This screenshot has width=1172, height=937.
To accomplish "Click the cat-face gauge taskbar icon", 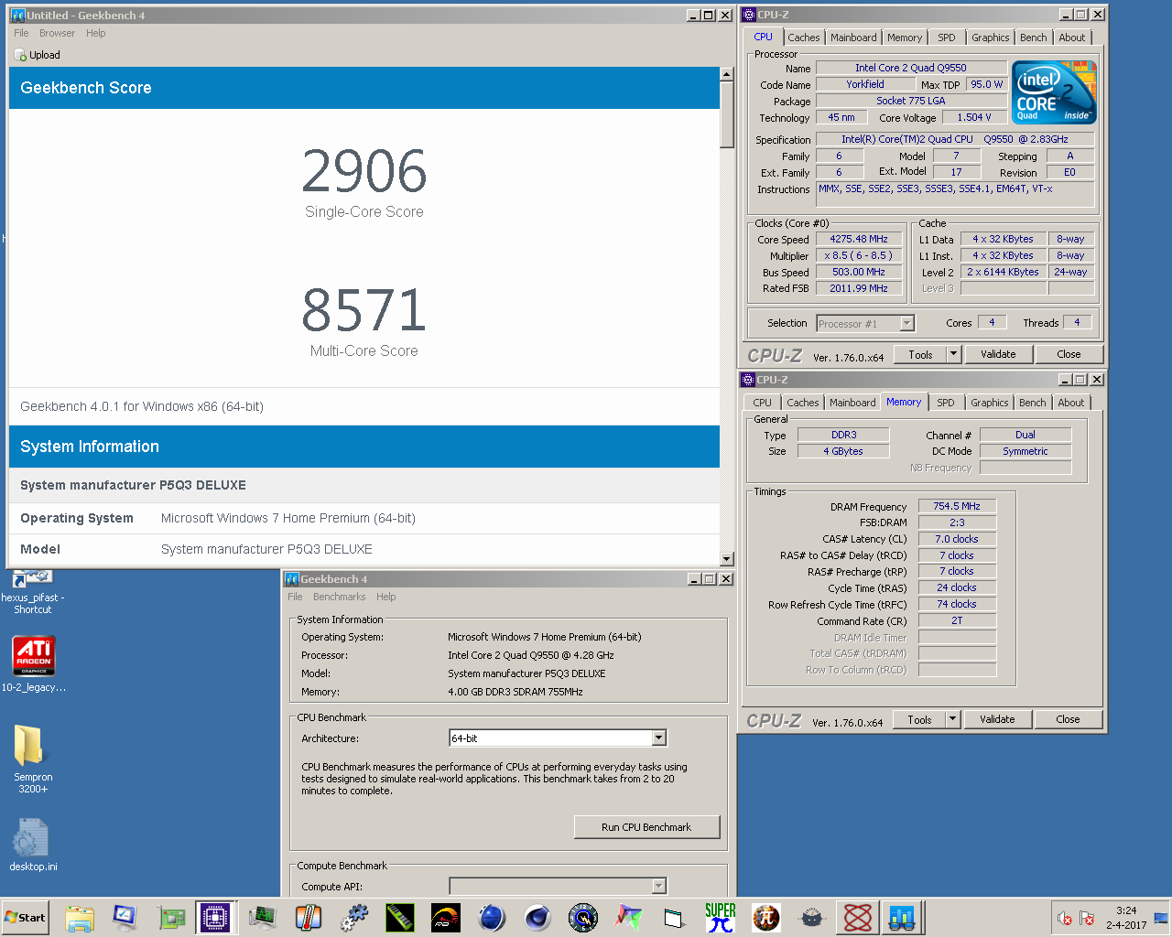I will click(812, 918).
